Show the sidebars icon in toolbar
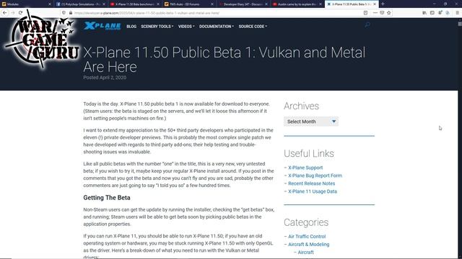462x259 pixels. point(432,13)
